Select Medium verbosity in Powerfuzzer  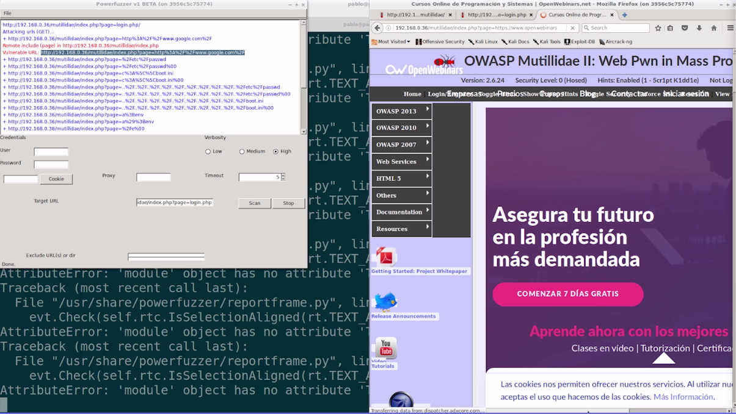pos(242,152)
